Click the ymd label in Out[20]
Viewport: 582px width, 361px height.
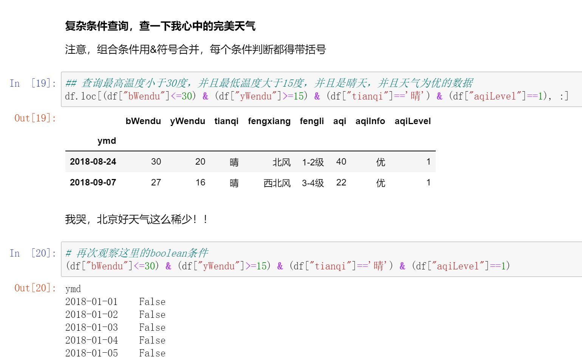click(73, 289)
